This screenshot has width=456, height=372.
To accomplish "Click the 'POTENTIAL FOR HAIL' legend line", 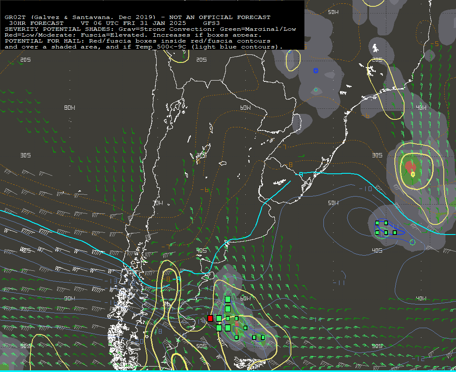I will 138,41.
